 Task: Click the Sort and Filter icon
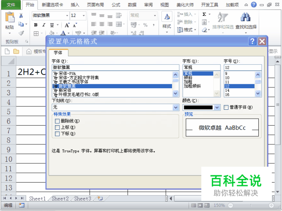click(x=223, y=17)
